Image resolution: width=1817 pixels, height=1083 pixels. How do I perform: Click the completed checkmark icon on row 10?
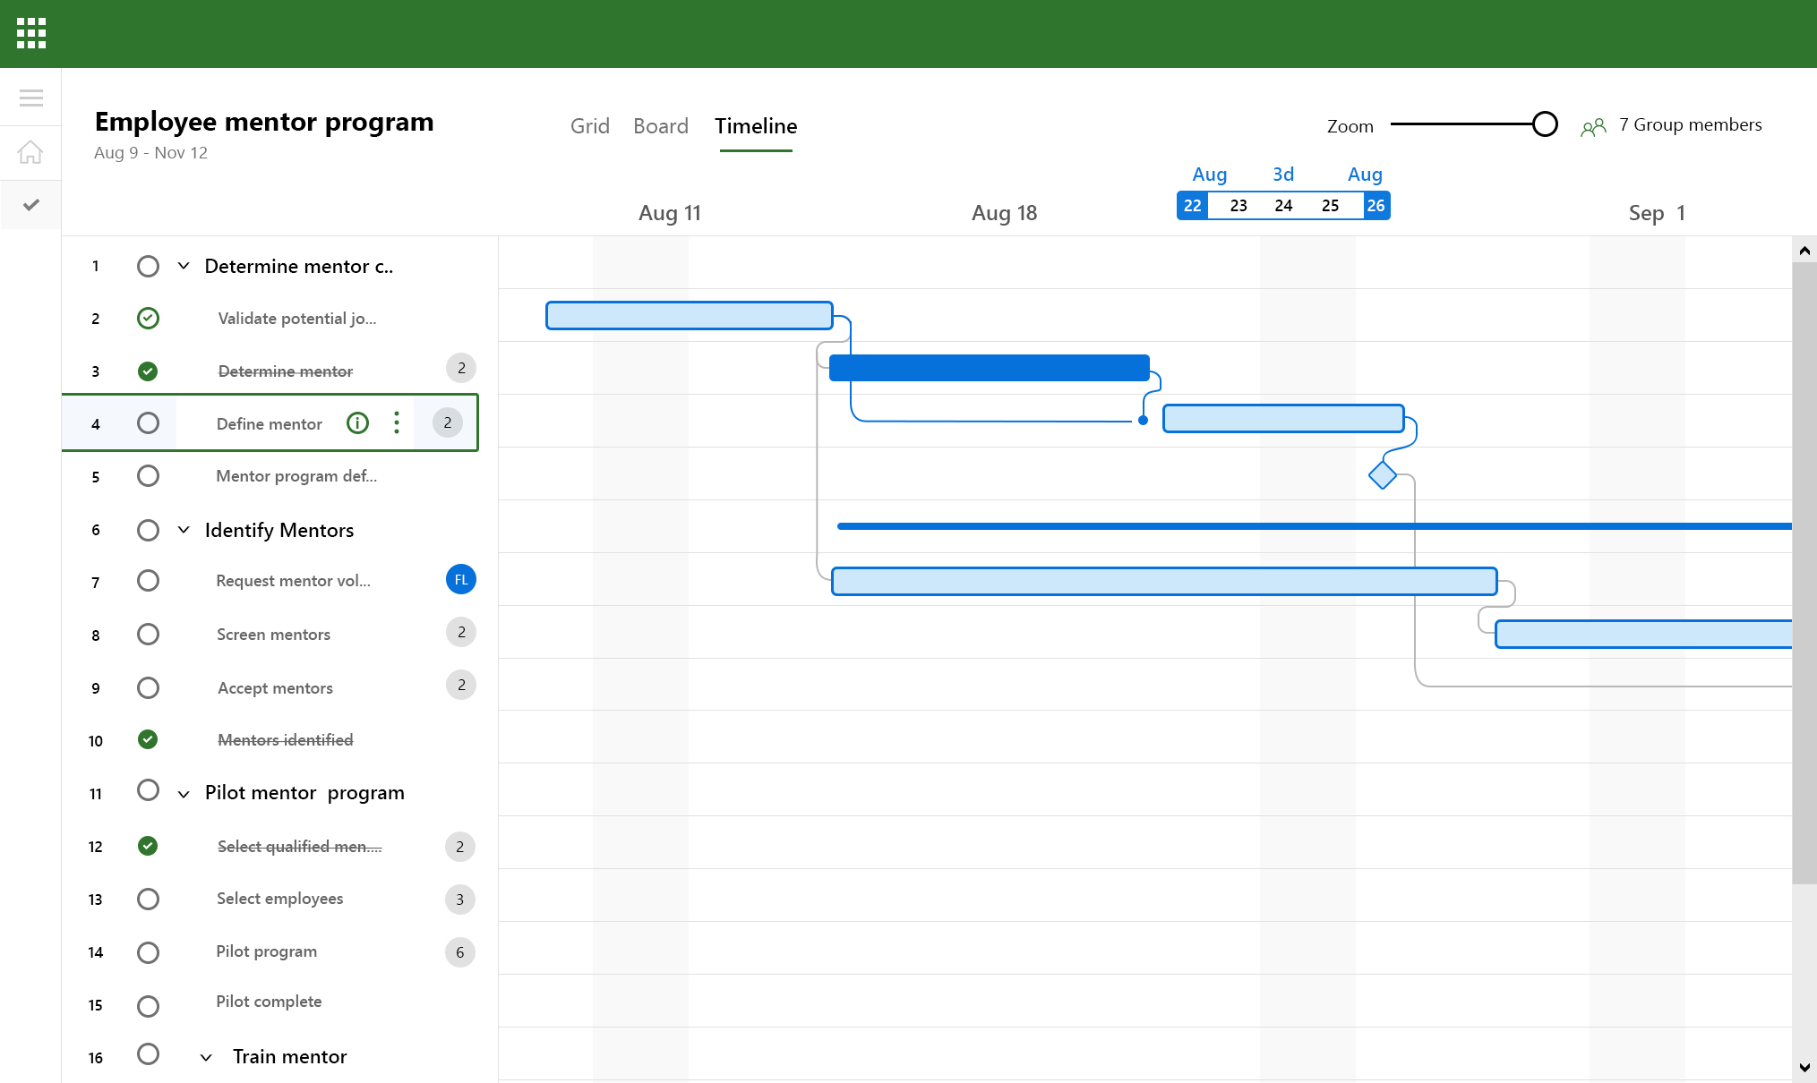pos(147,738)
